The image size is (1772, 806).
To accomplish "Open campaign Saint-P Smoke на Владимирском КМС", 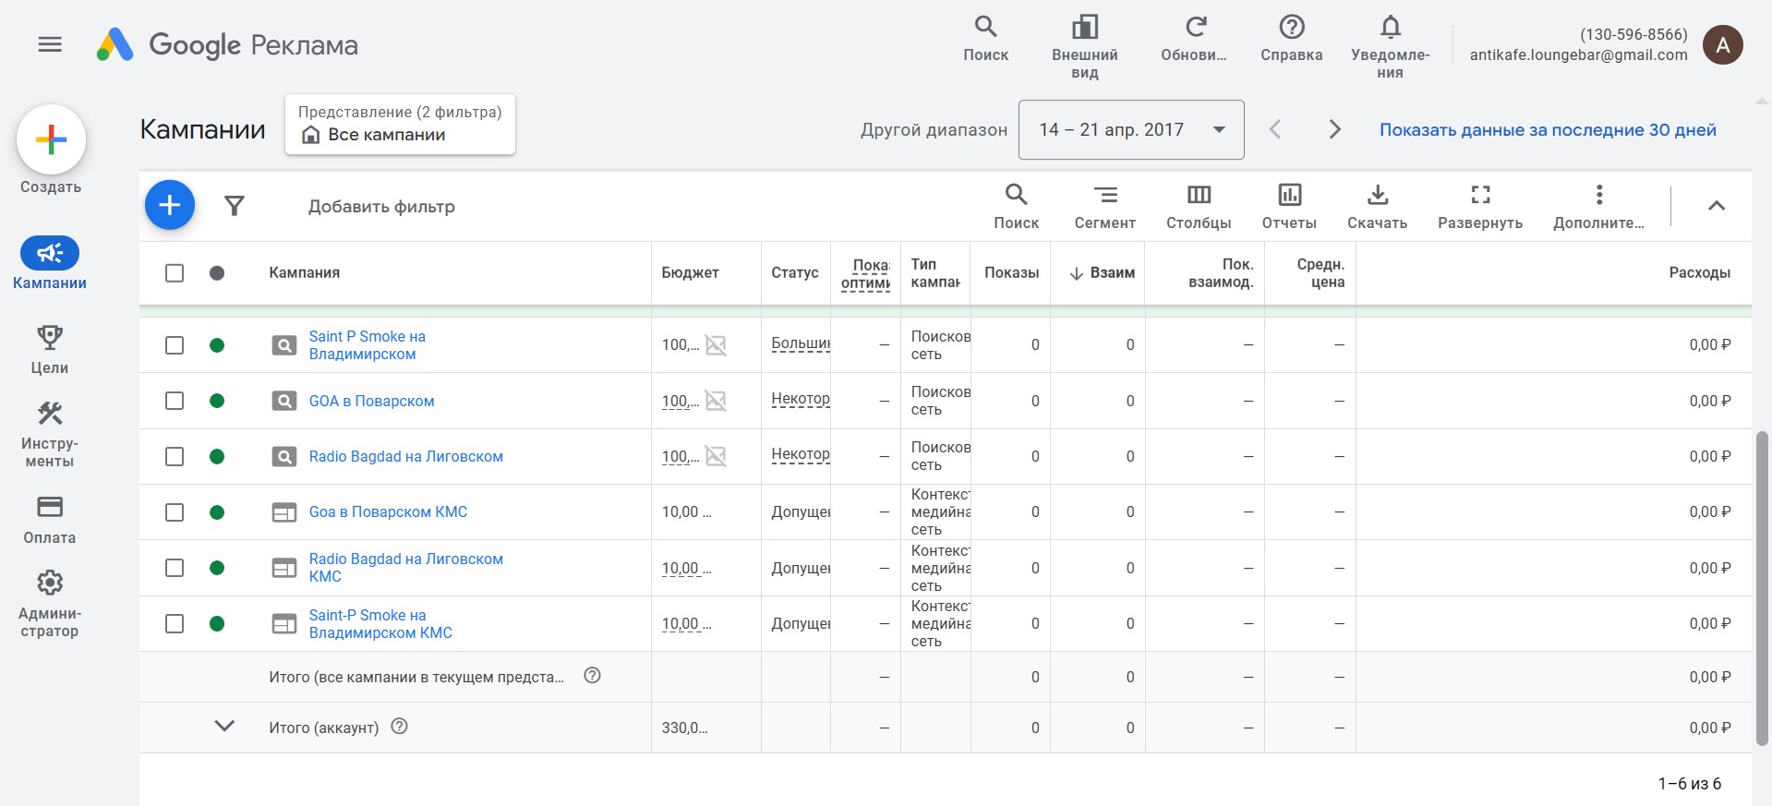I will click(380, 624).
